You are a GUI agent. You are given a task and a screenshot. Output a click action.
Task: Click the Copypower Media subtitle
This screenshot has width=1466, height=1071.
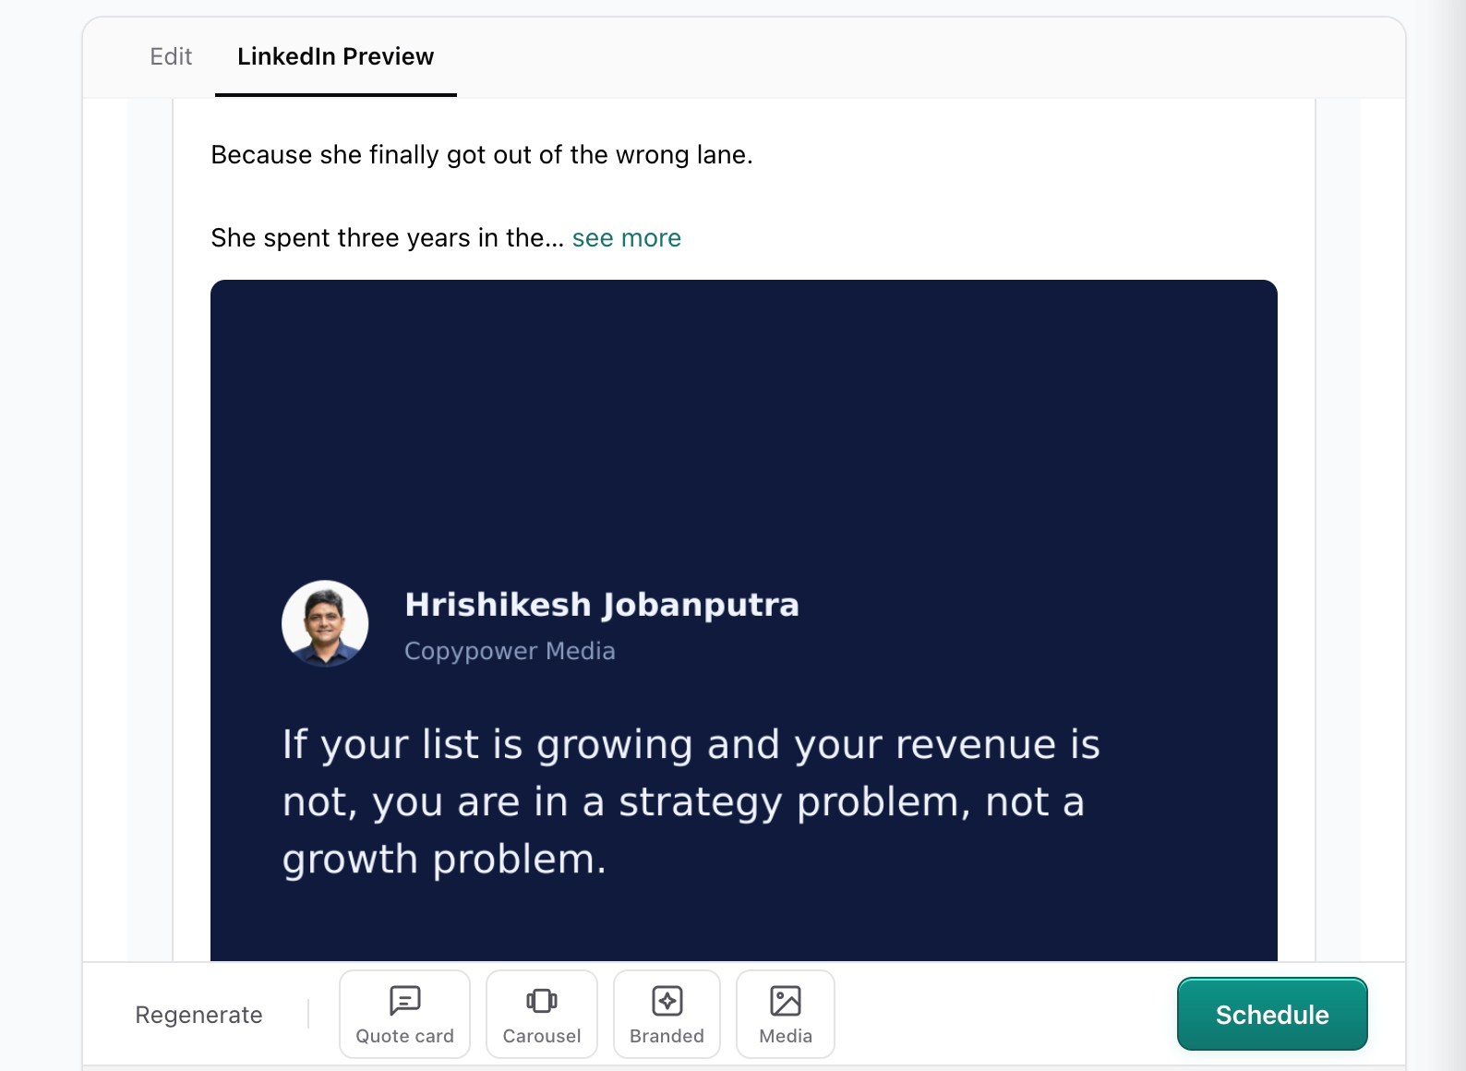click(x=510, y=651)
